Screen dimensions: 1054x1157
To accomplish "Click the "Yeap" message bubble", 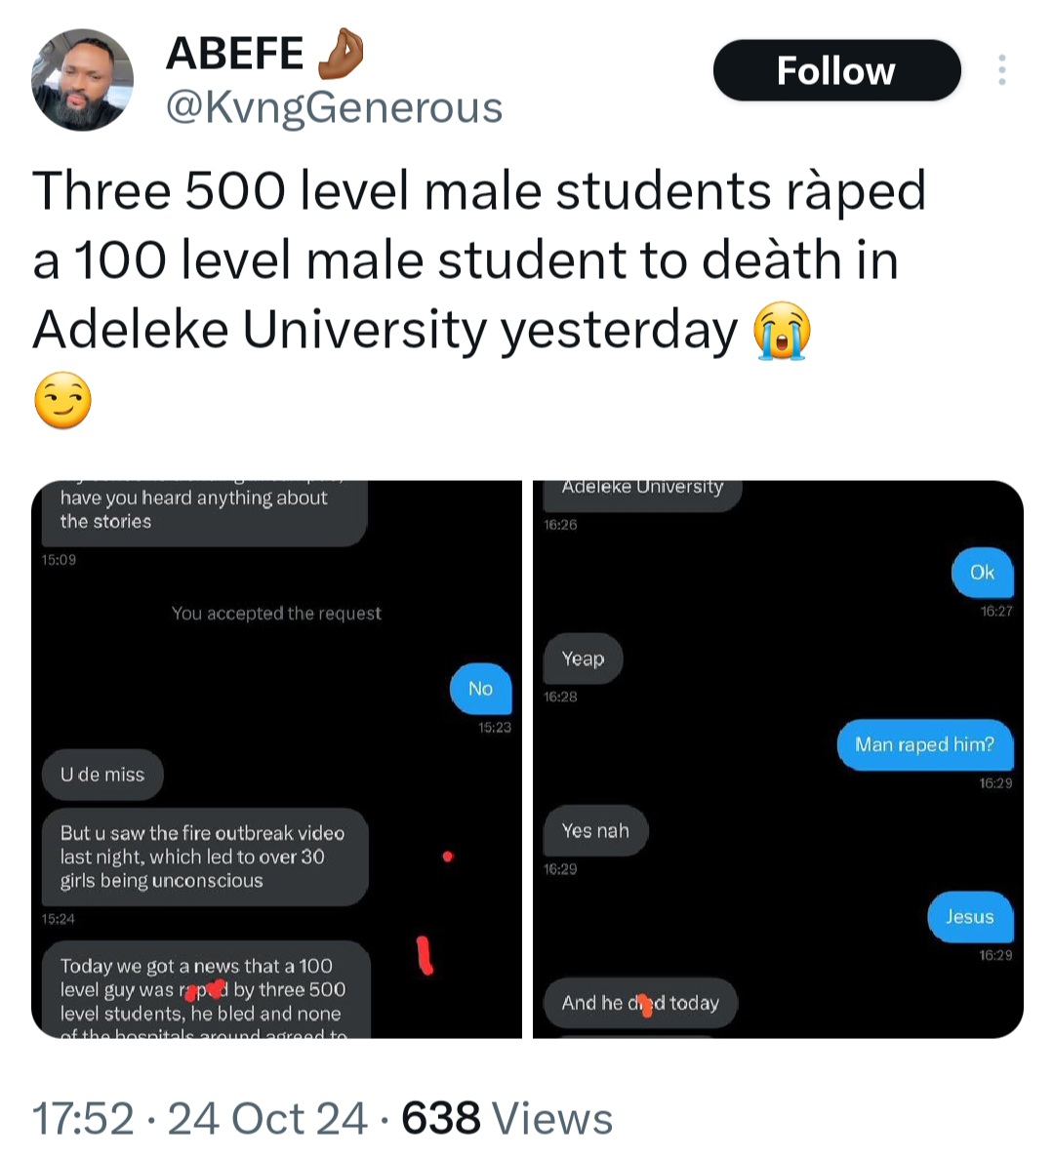I will (x=583, y=659).
